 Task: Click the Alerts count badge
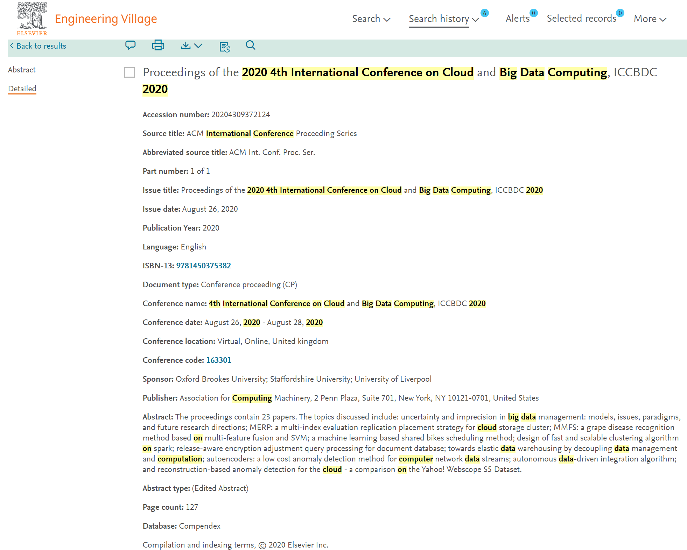pyautogui.click(x=533, y=13)
